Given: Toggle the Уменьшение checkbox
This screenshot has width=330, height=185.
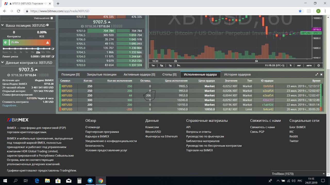Looking at the screenshot, I should point(52,18).
